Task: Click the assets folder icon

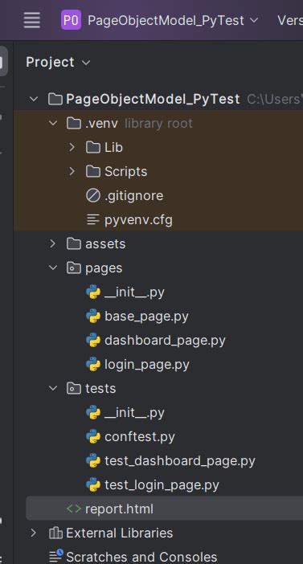Action: click(x=74, y=244)
